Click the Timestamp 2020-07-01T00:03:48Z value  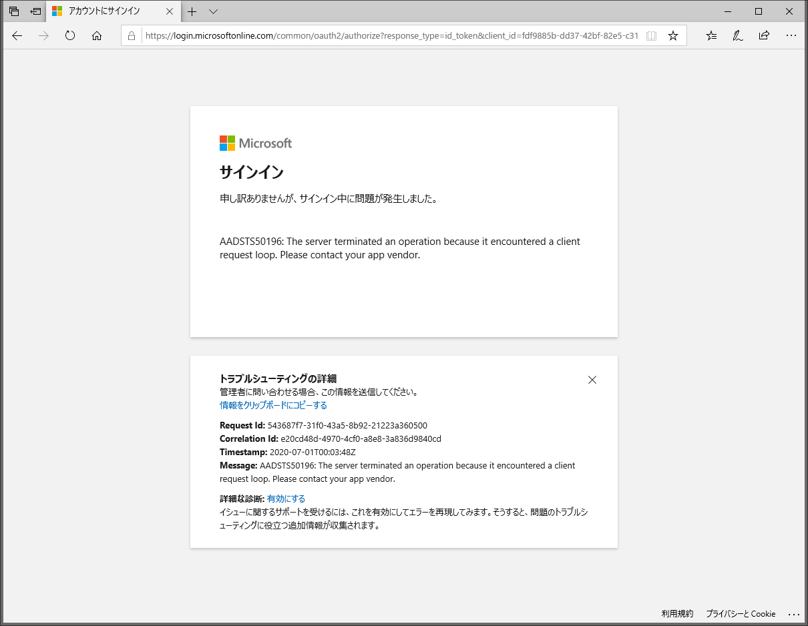coord(313,452)
